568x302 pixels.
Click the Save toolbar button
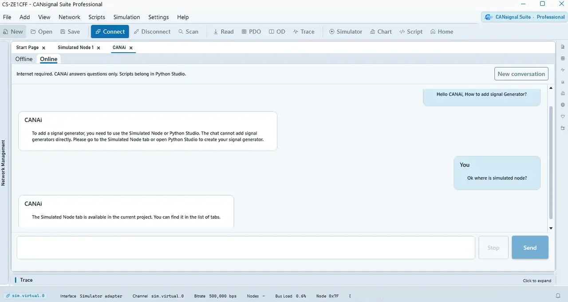(70, 31)
